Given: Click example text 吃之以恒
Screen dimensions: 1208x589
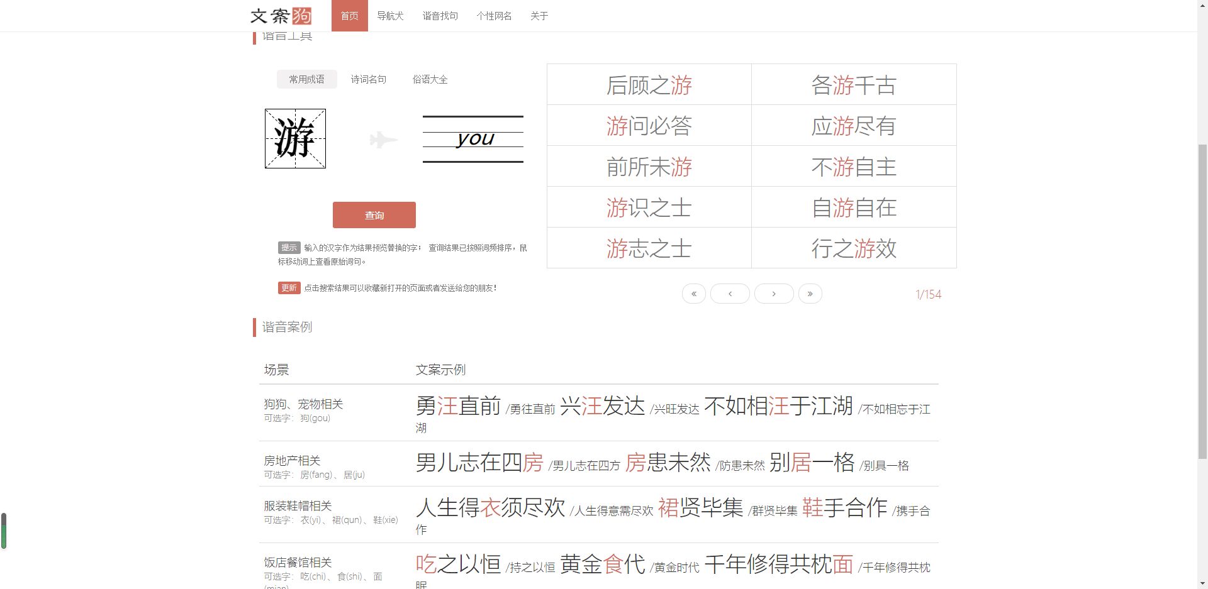Looking at the screenshot, I should [458, 564].
